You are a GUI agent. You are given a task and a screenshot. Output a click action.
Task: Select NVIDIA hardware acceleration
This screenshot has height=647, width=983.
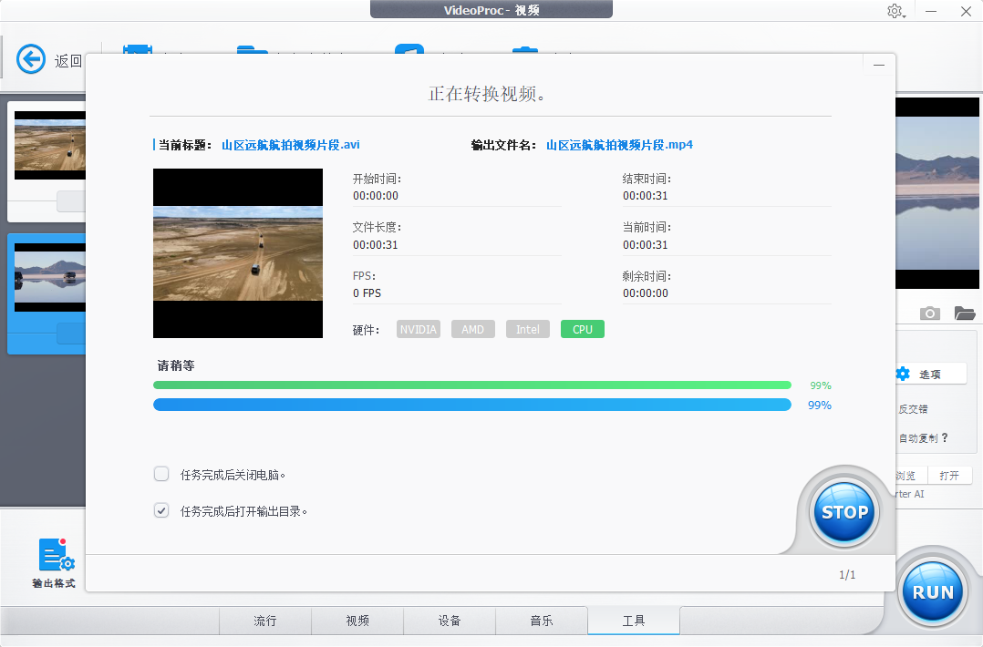click(418, 329)
